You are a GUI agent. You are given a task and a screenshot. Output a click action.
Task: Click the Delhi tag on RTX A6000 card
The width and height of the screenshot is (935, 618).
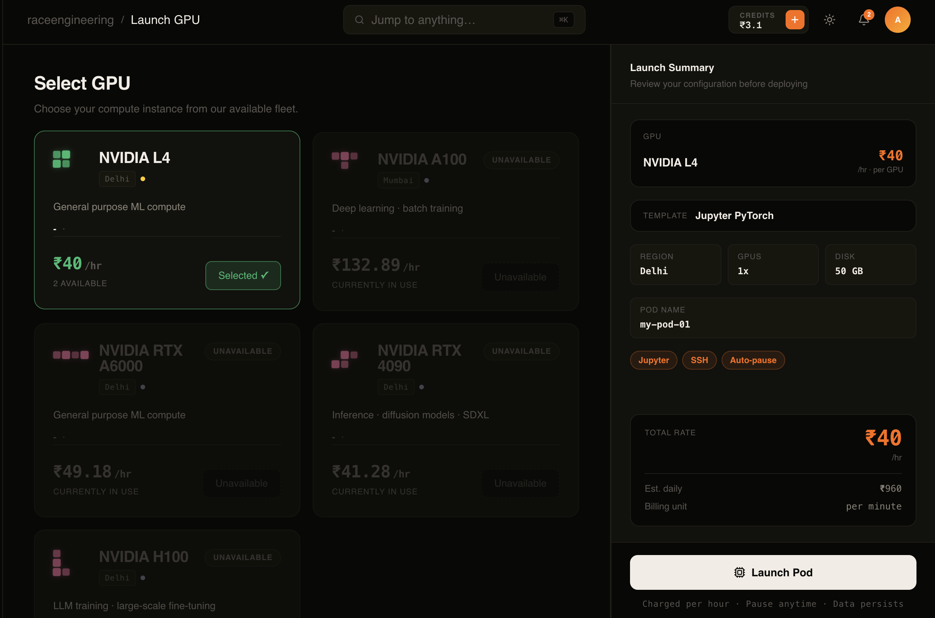click(x=117, y=387)
